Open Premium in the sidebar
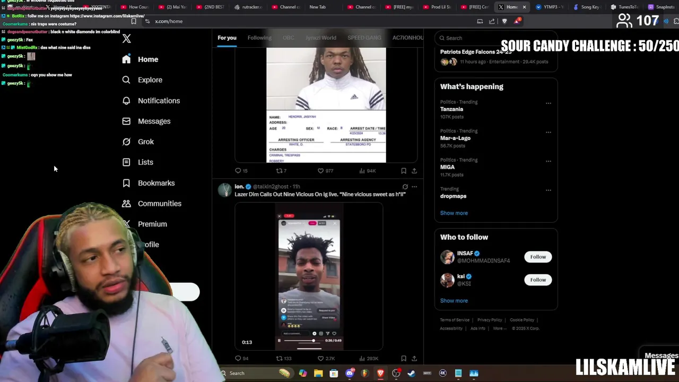Viewport: 679px width, 382px height. click(144, 224)
